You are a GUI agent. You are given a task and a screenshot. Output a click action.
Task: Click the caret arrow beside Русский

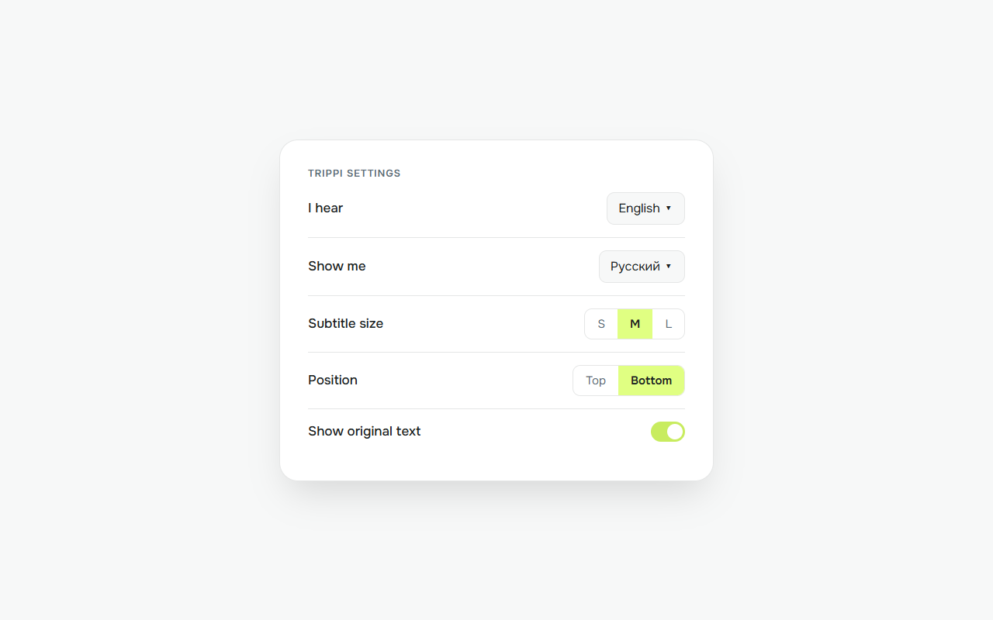click(x=669, y=267)
